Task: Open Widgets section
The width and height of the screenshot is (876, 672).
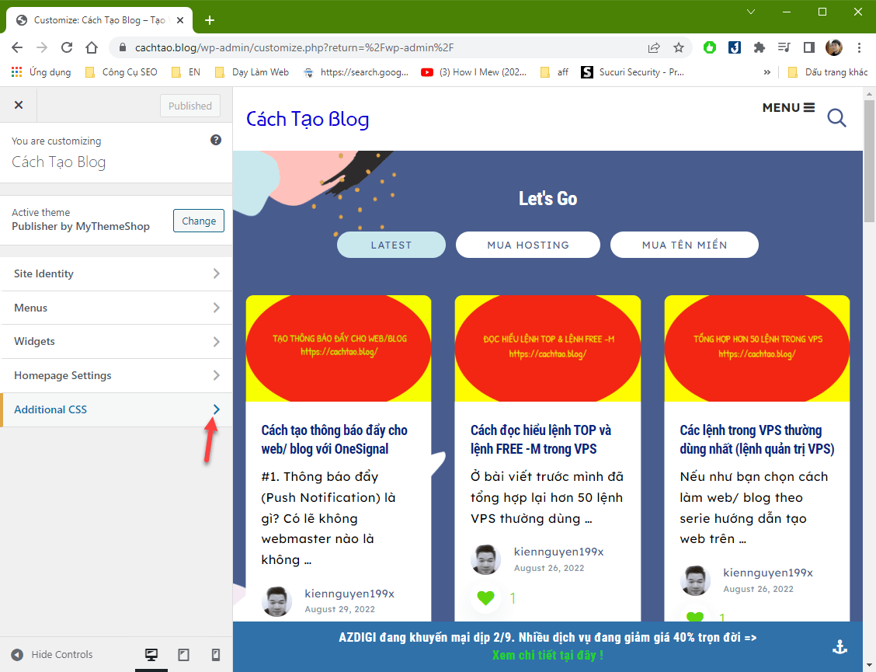Action: [116, 342]
